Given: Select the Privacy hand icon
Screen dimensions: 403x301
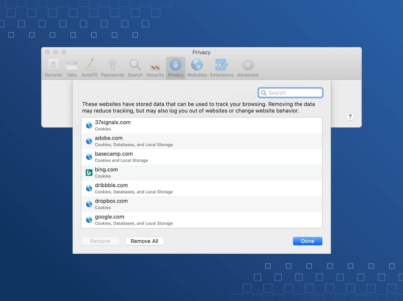Looking at the screenshot, I should click(x=176, y=65).
